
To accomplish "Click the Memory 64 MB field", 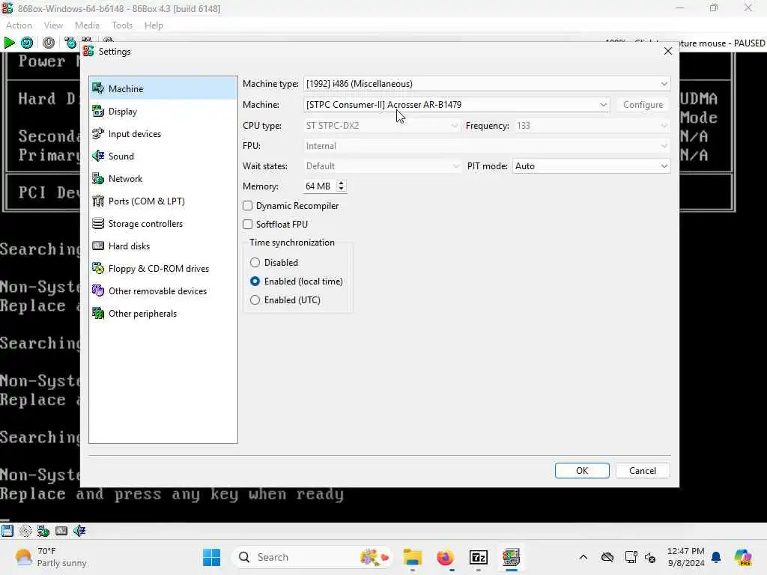I will (319, 186).
